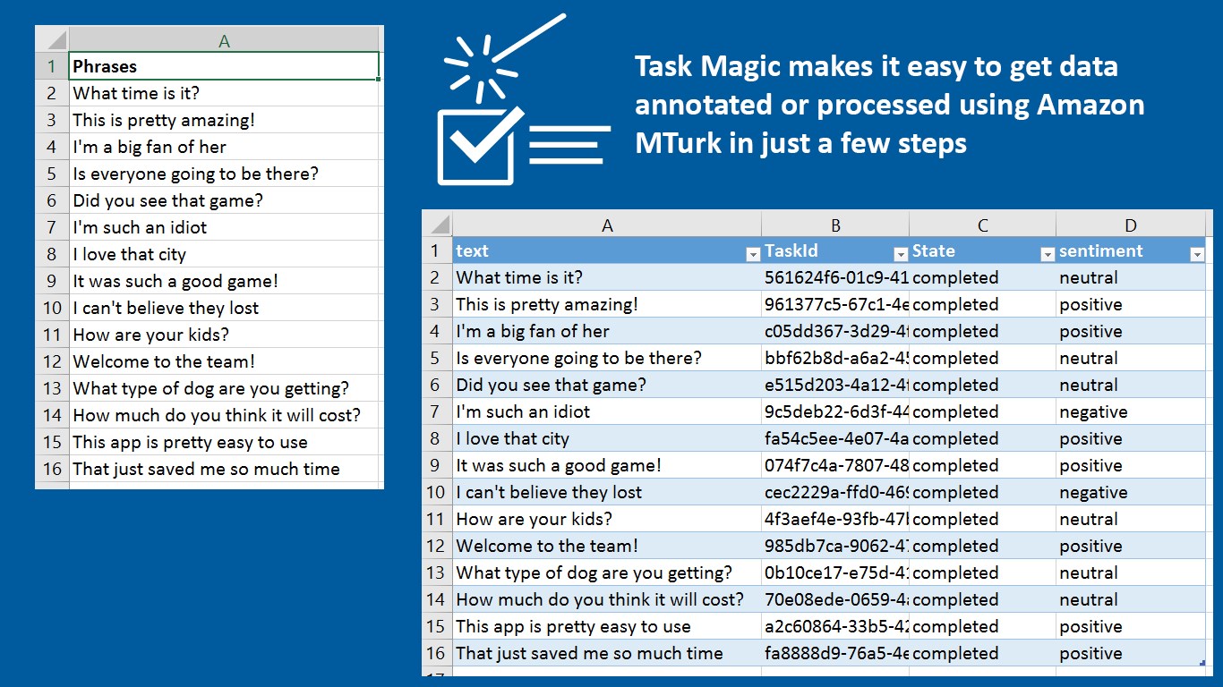Click TaskId cell starting 561624f6-01c9
1223x687 pixels.
835,277
